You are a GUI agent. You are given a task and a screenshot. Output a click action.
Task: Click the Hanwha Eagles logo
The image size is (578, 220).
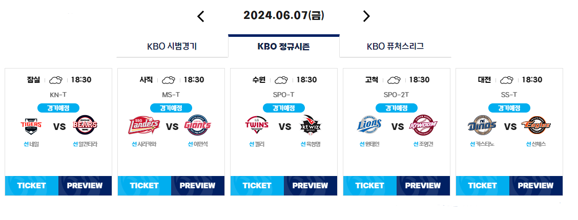click(x=536, y=125)
